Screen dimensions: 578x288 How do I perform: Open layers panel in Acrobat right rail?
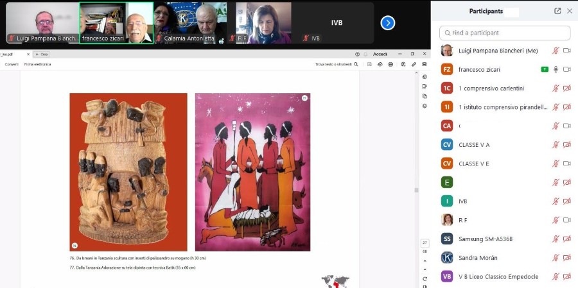click(x=425, y=106)
